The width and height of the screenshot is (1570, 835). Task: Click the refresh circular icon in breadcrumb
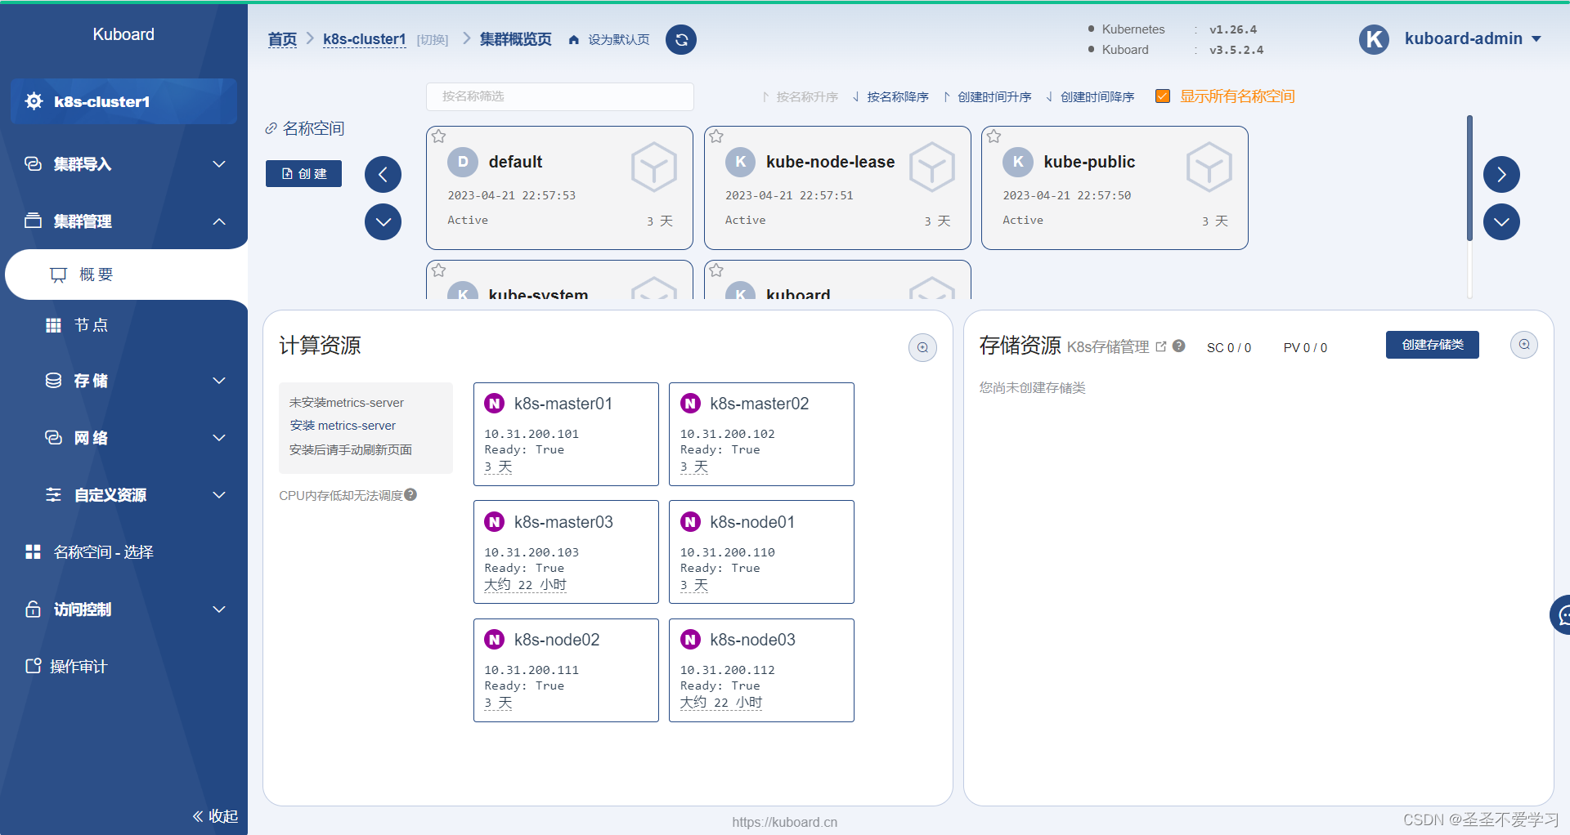click(x=681, y=39)
